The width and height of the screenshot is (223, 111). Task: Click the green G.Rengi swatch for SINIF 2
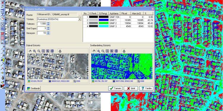pyautogui.click(x=103, y=23)
